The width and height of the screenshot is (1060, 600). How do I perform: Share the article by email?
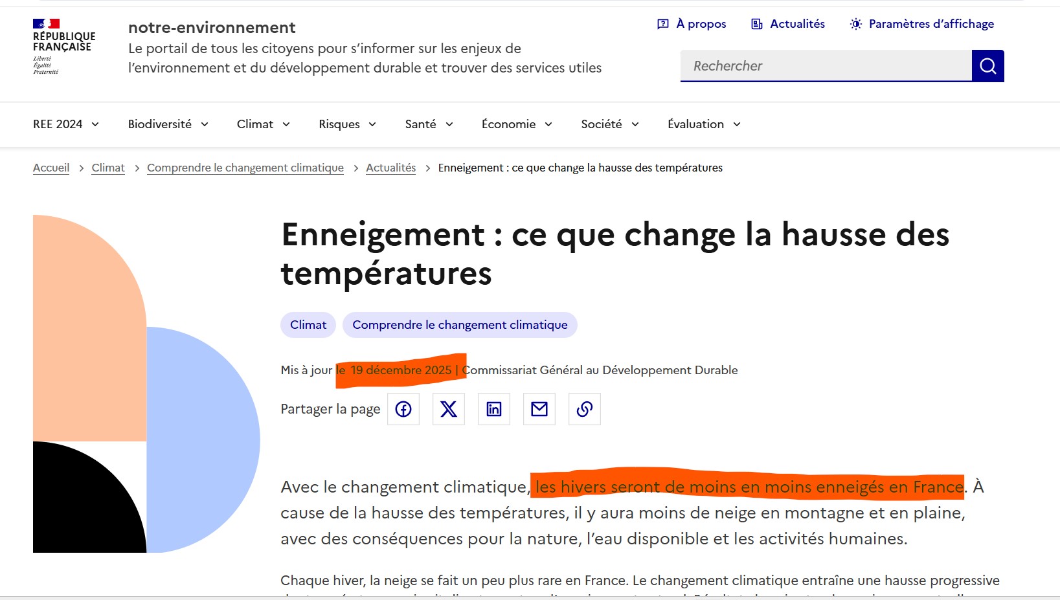(x=539, y=409)
